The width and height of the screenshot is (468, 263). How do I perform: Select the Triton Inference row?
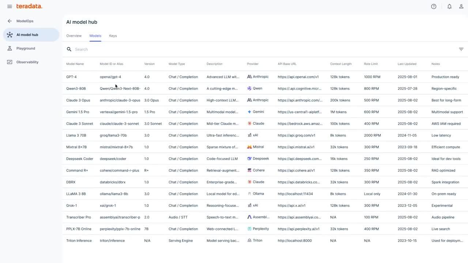click(79, 241)
